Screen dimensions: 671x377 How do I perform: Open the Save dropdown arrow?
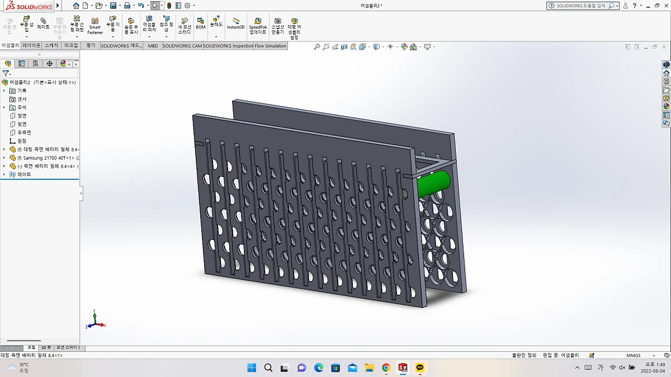tap(119, 6)
